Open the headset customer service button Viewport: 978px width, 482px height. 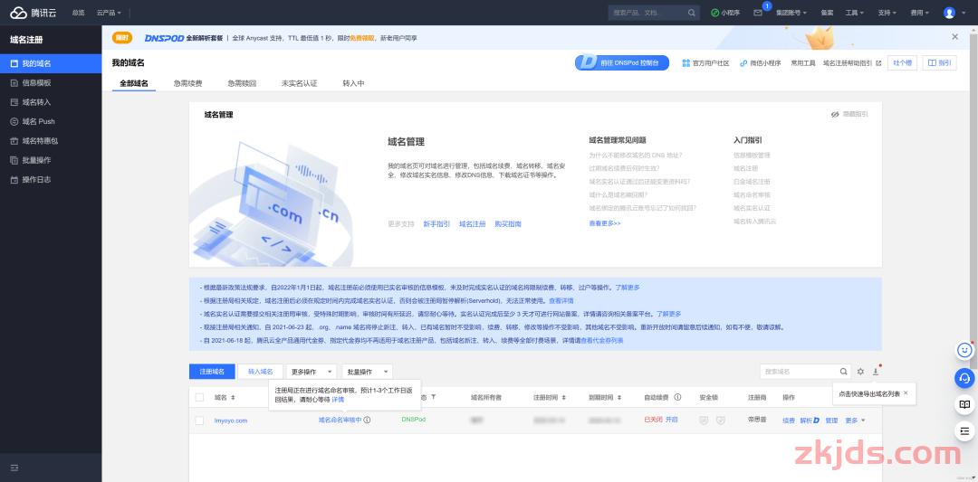point(965,377)
